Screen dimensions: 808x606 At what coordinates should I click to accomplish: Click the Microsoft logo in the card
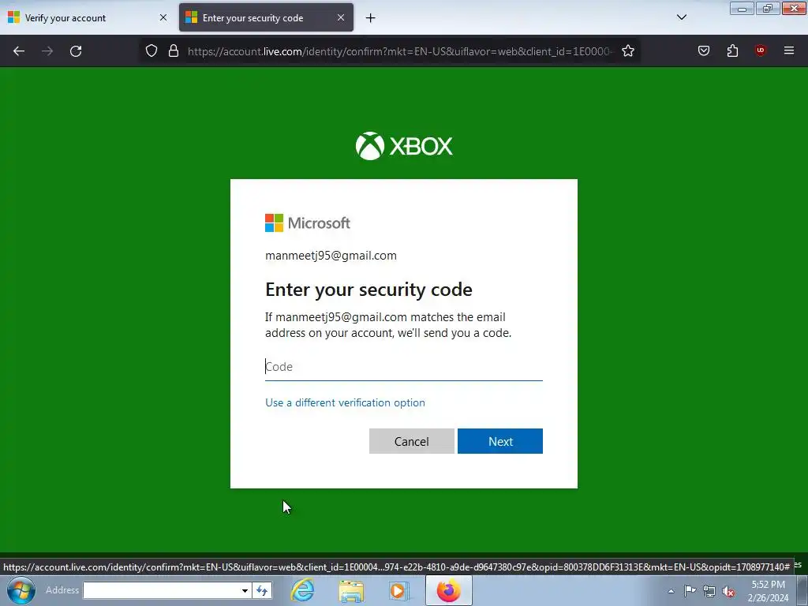[x=308, y=223]
